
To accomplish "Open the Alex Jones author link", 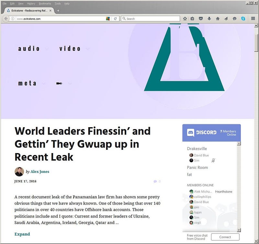I will (40, 172).
